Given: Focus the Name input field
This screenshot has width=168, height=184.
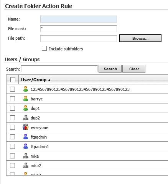Looking at the screenshot, I should pyautogui.click(x=79, y=19).
